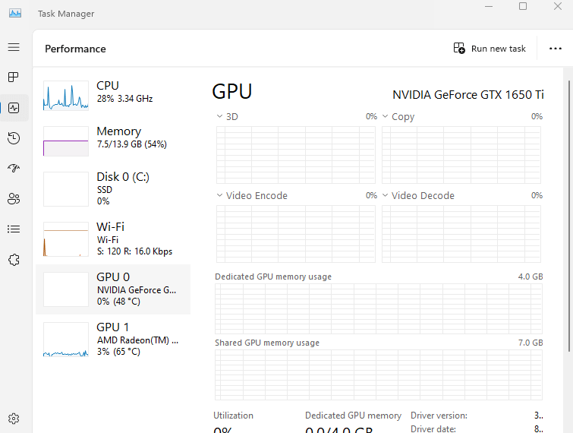Viewport: 573px width, 433px height.
Task: Minimize the Task Manager window
Action: click(489, 6)
